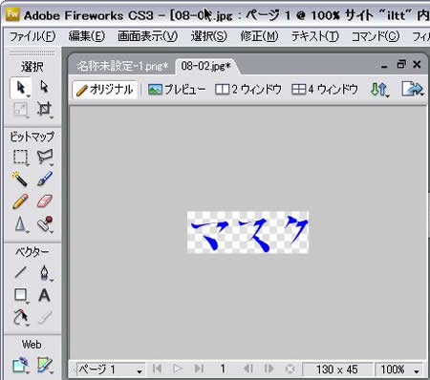Image resolution: width=430 pixels, height=380 pixels.
Task: Click the current frame number 1
Action: pos(223,369)
